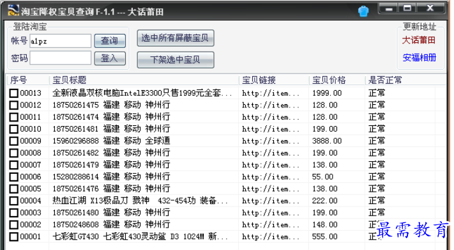Select title 18750261479 福建 移动 神州行
Screen dimensions: 454x250
[111, 165]
